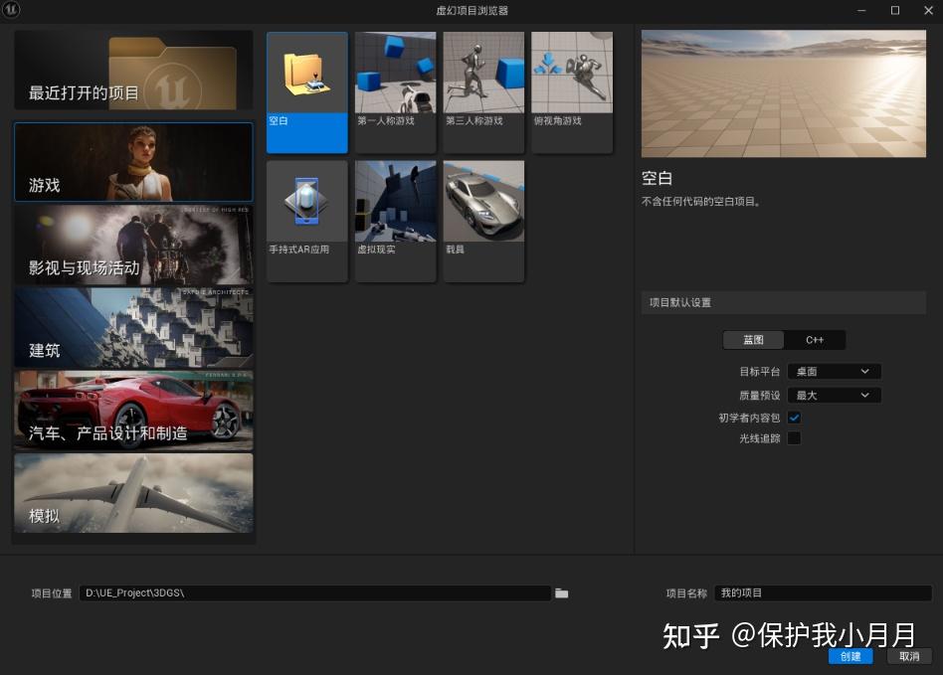Open the 质量预设 dropdown
The width and height of the screenshot is (943, 675).
coord(834,394)
